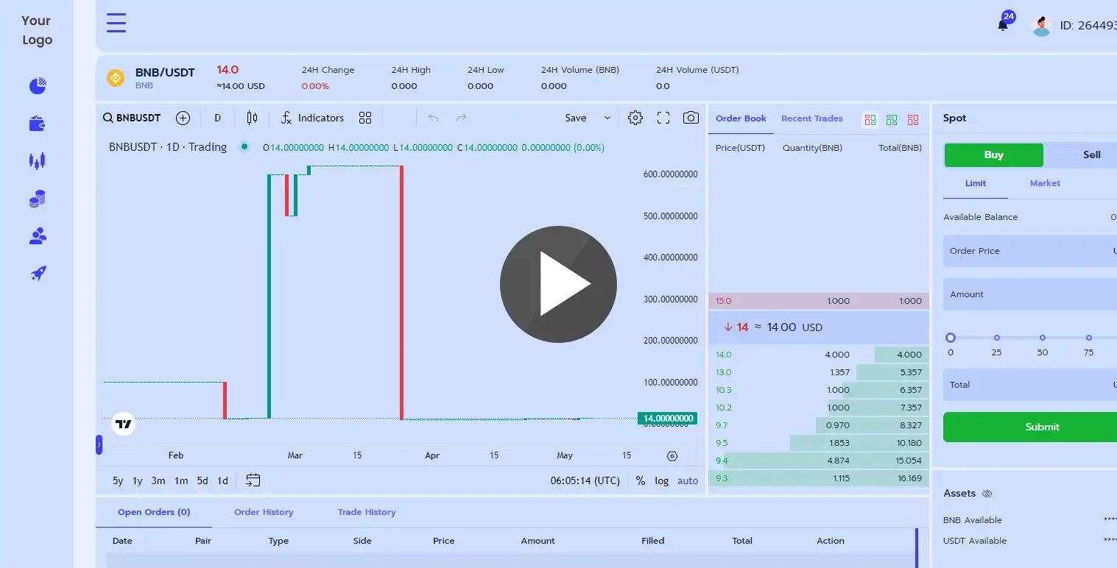Select the 1y date range

138,480
